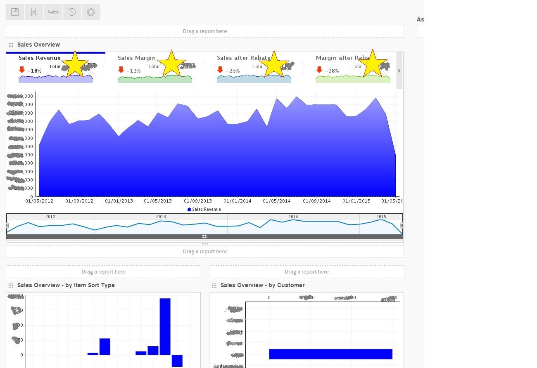Click drag handle of by Customer panel
537x368 pixels.
point(214,285)
